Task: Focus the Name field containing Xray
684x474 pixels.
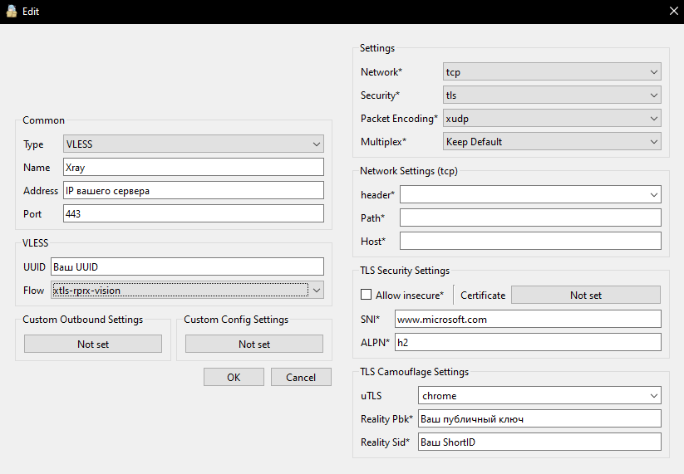Action: click(x=193, y=168)
